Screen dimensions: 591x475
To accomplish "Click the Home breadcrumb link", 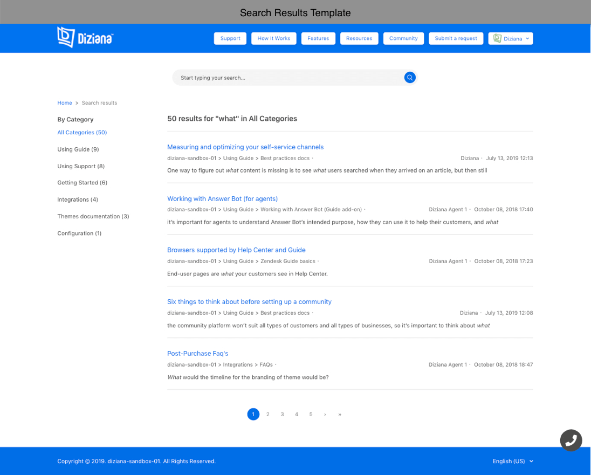I will [65, 103].
